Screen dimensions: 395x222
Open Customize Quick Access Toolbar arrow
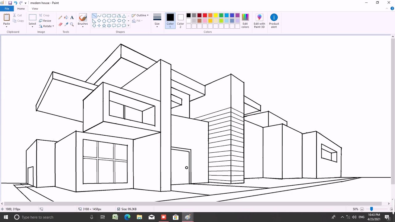click(x=26, y=3)
